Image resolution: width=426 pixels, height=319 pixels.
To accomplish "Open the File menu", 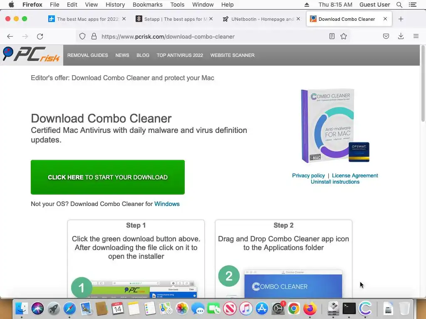I will (x=54, y=5).
